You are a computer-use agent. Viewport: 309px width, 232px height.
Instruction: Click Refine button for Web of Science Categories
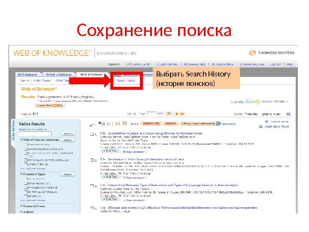68,140
